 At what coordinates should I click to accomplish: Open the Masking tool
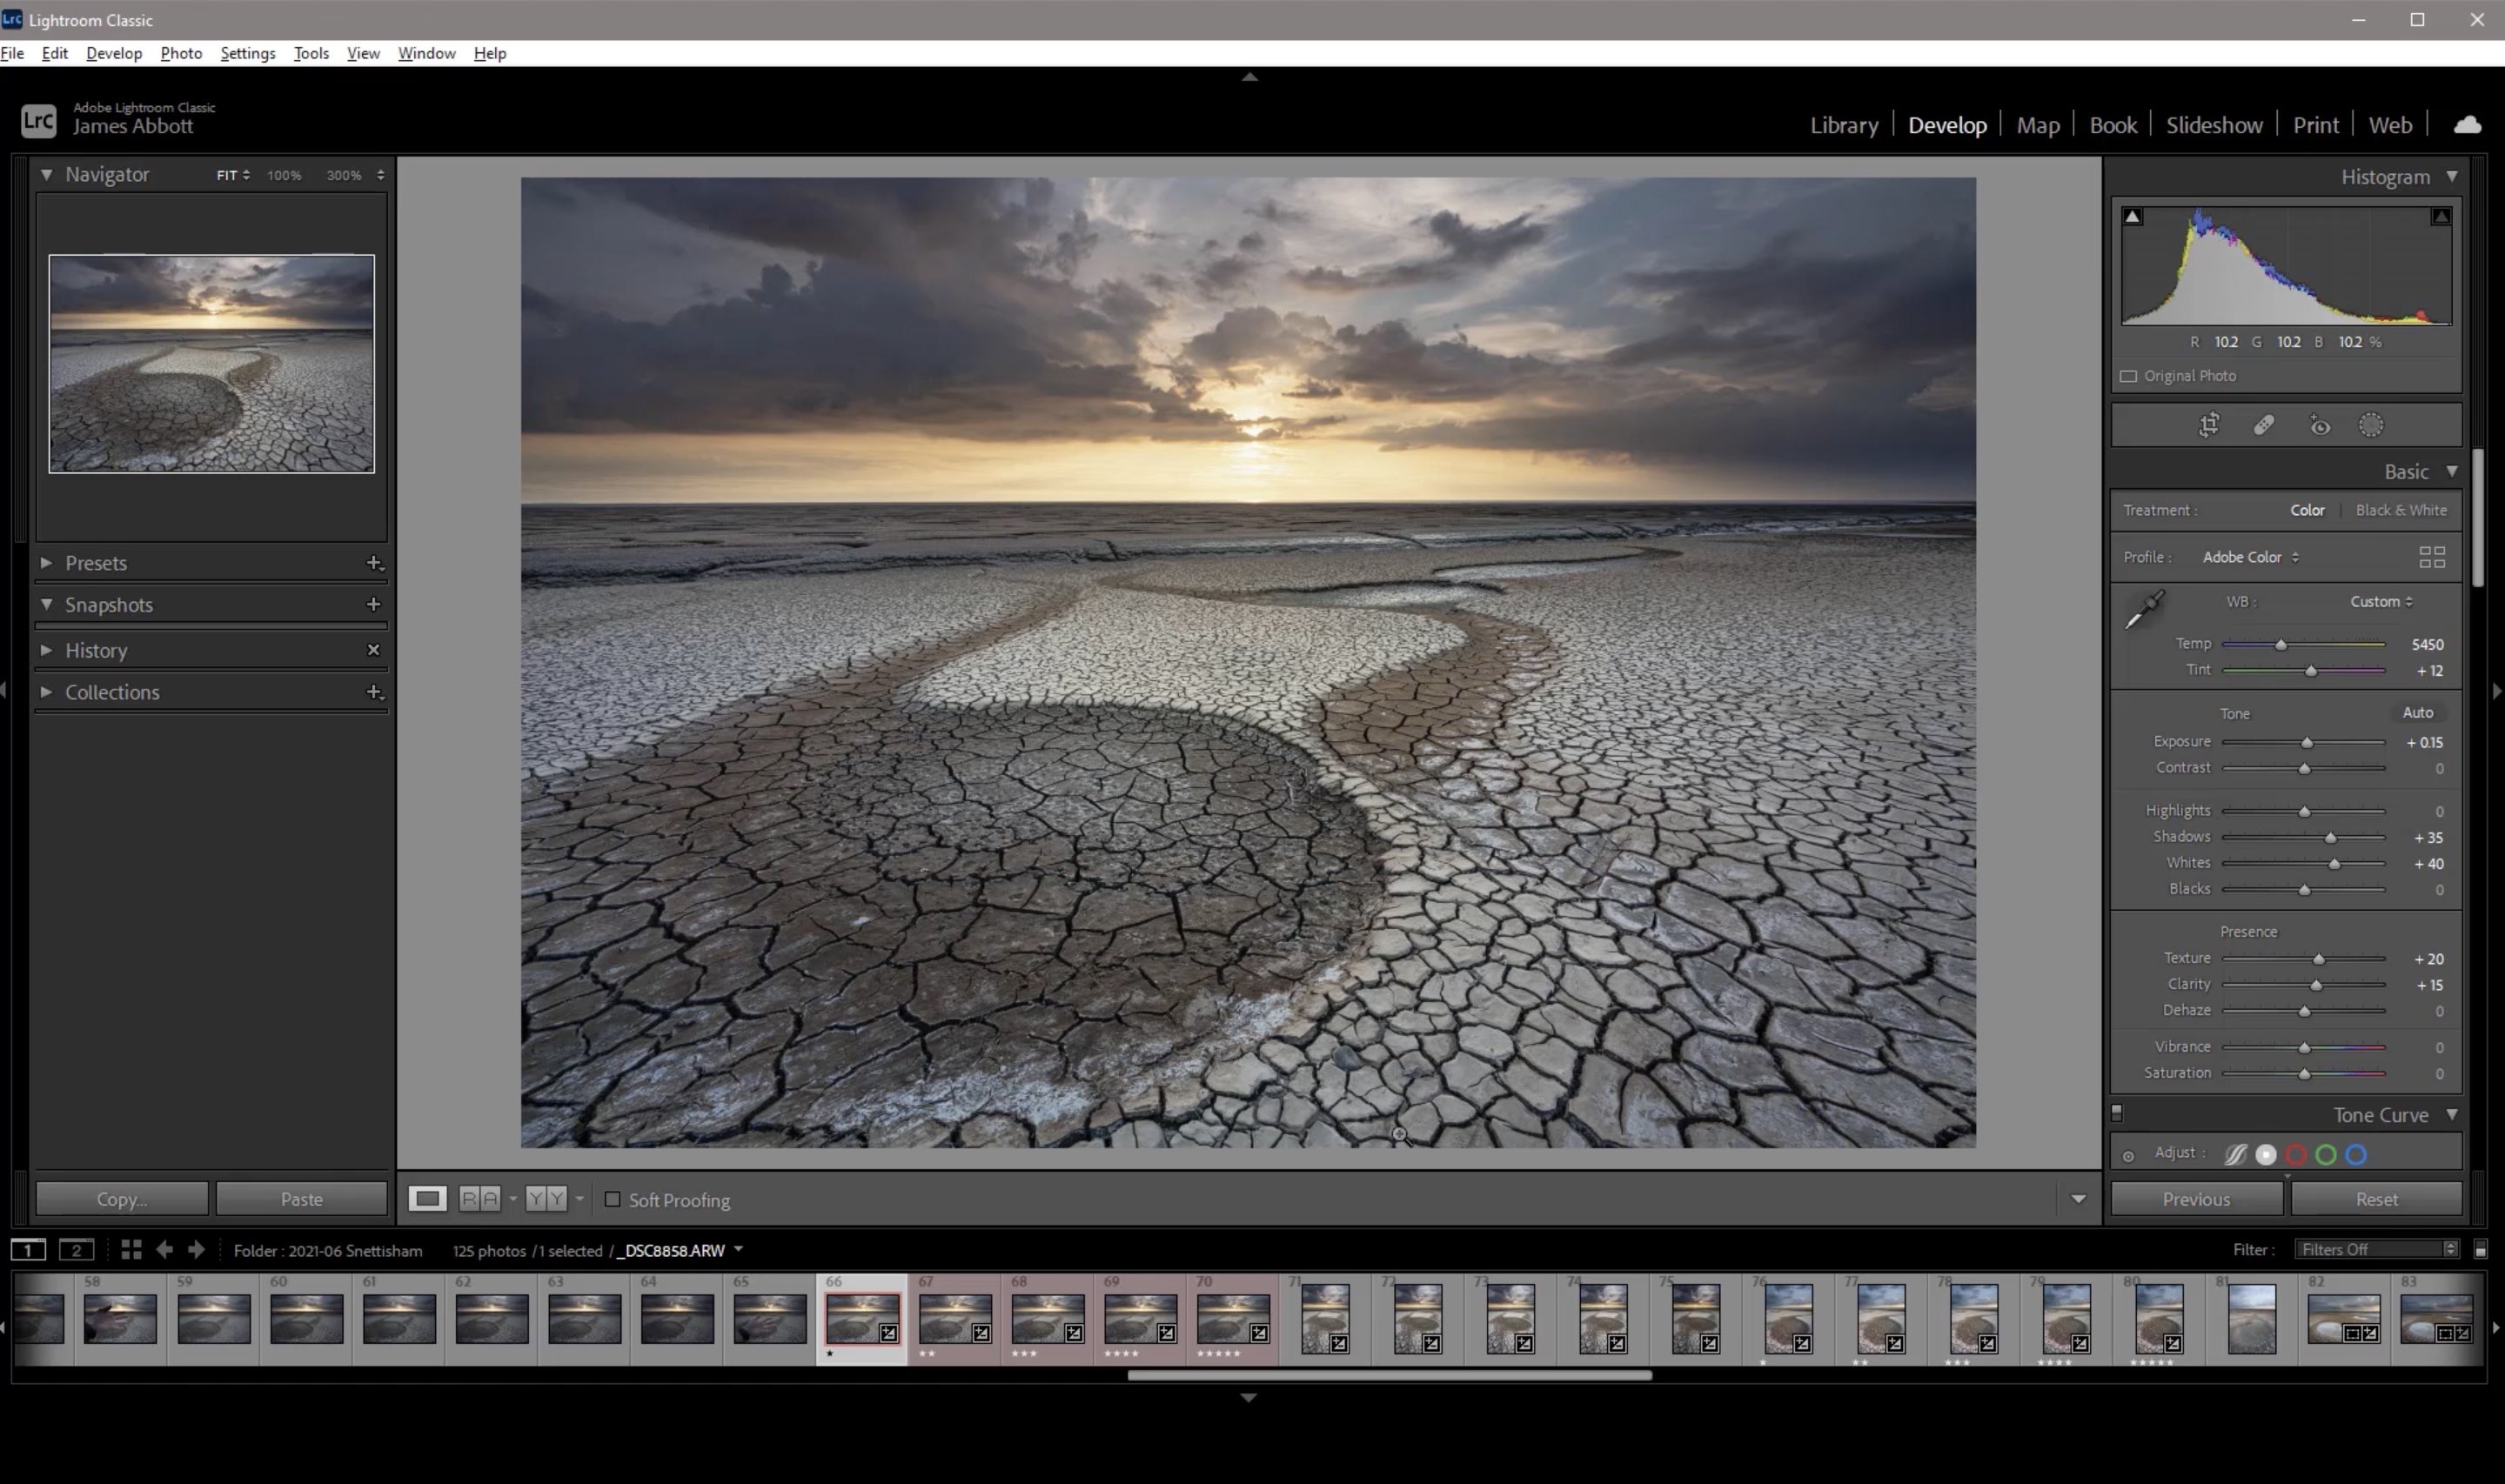(x=2371, y=424)
